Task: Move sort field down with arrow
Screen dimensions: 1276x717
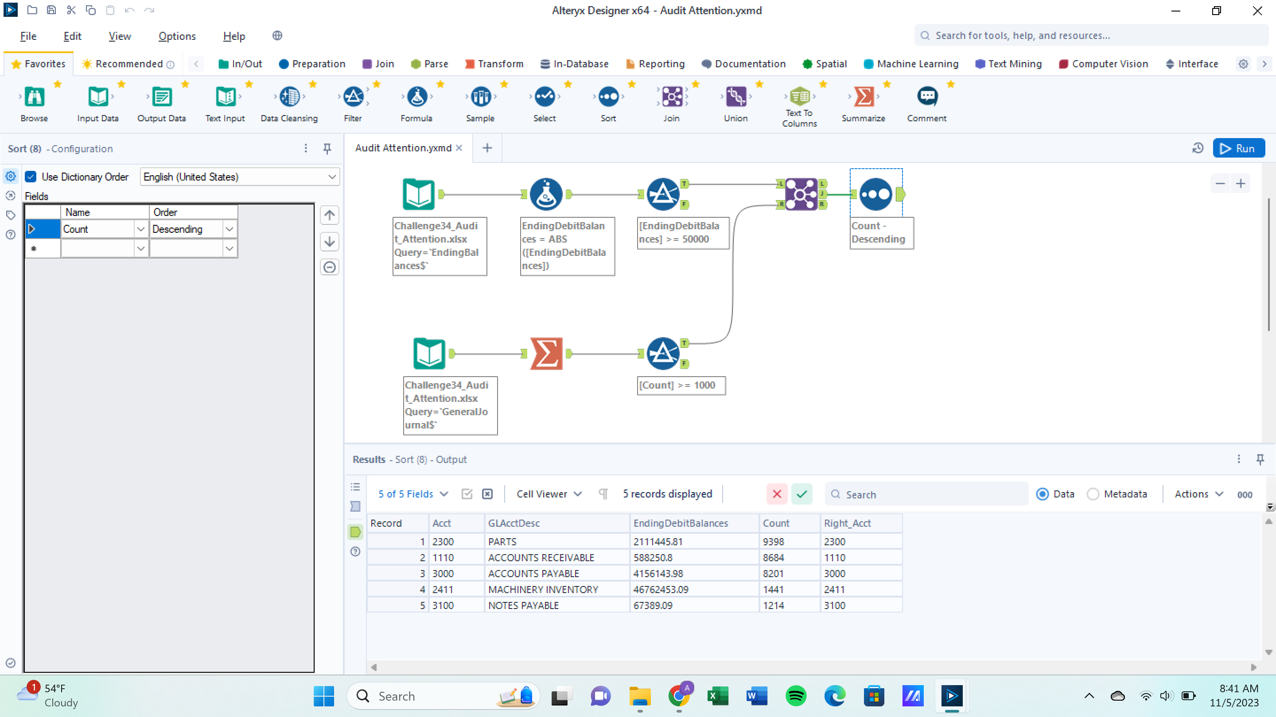Action: [x=329, y=242]
